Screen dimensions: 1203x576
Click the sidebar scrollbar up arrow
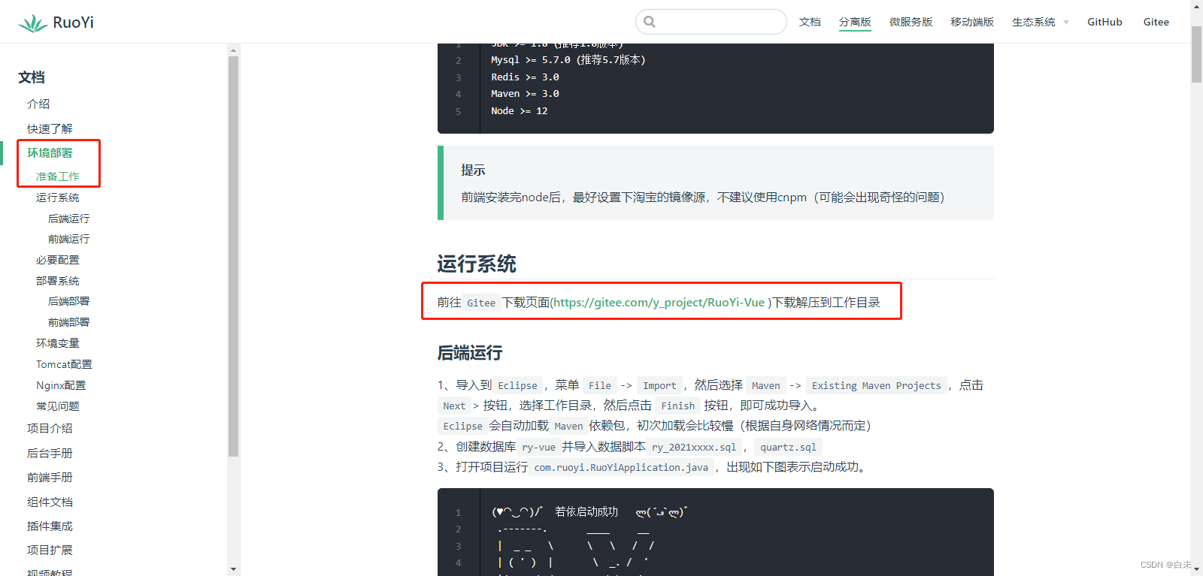coord(233,50)
